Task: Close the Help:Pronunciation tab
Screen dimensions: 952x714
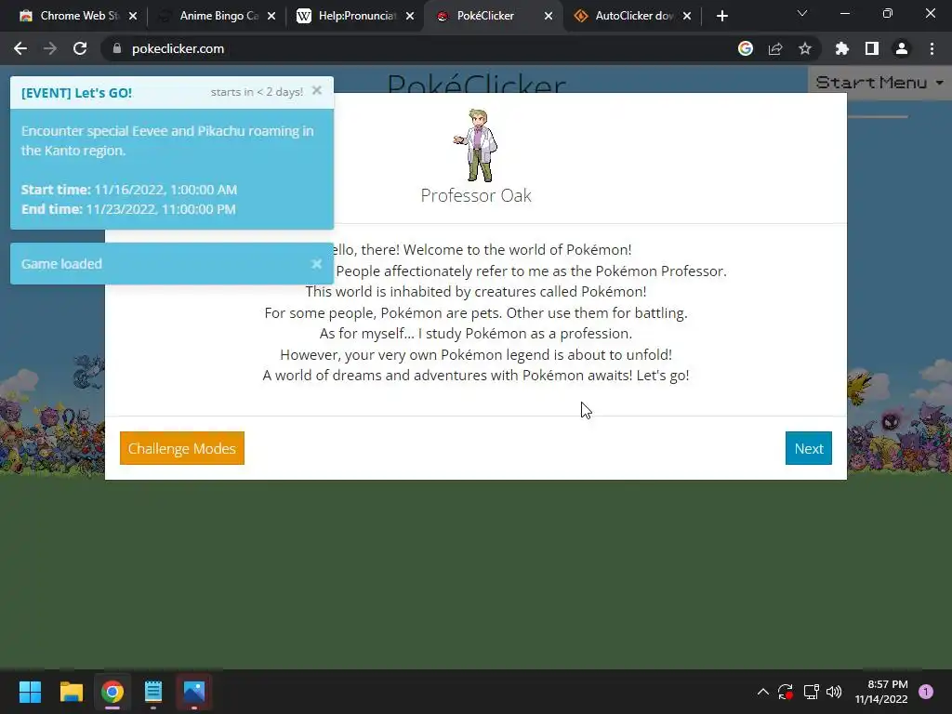Action: [410, 16]
